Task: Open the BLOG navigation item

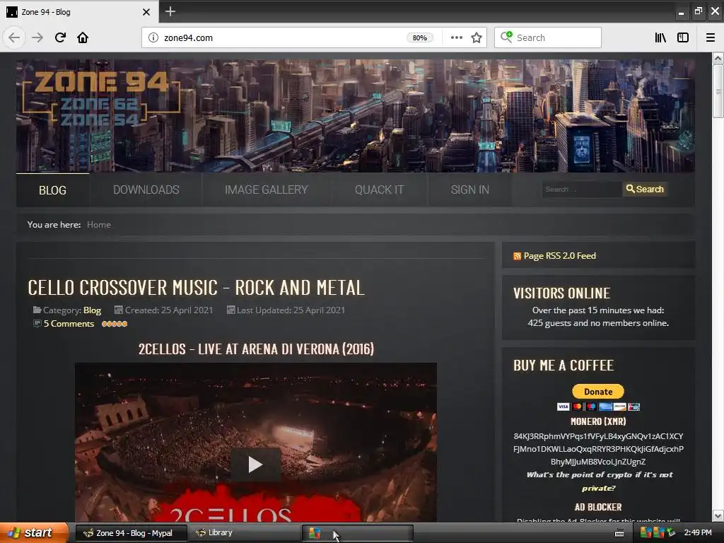Action: click(52, 190)
